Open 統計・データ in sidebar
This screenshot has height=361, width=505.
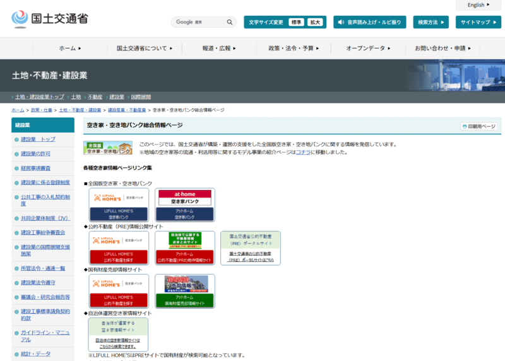coord(35,354)
